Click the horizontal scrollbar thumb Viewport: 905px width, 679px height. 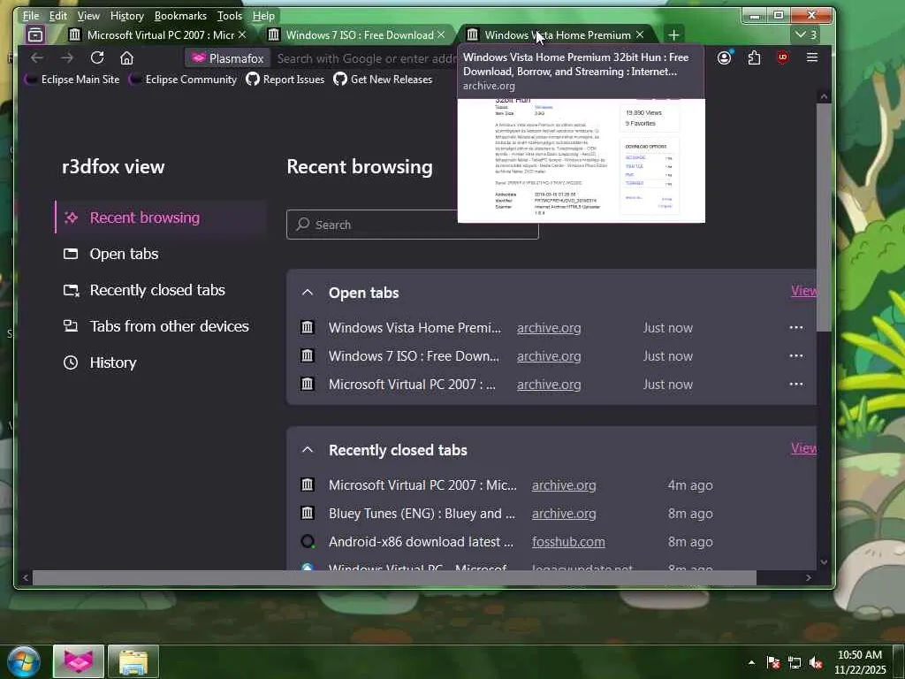(x=394, y=577)
